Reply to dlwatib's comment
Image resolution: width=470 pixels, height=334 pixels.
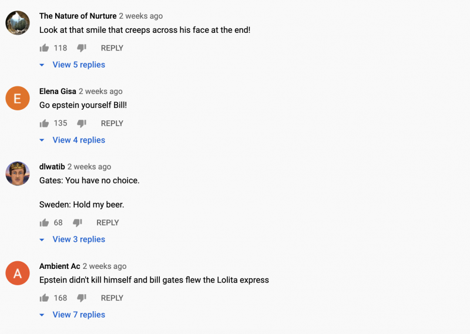coord(108,222)
